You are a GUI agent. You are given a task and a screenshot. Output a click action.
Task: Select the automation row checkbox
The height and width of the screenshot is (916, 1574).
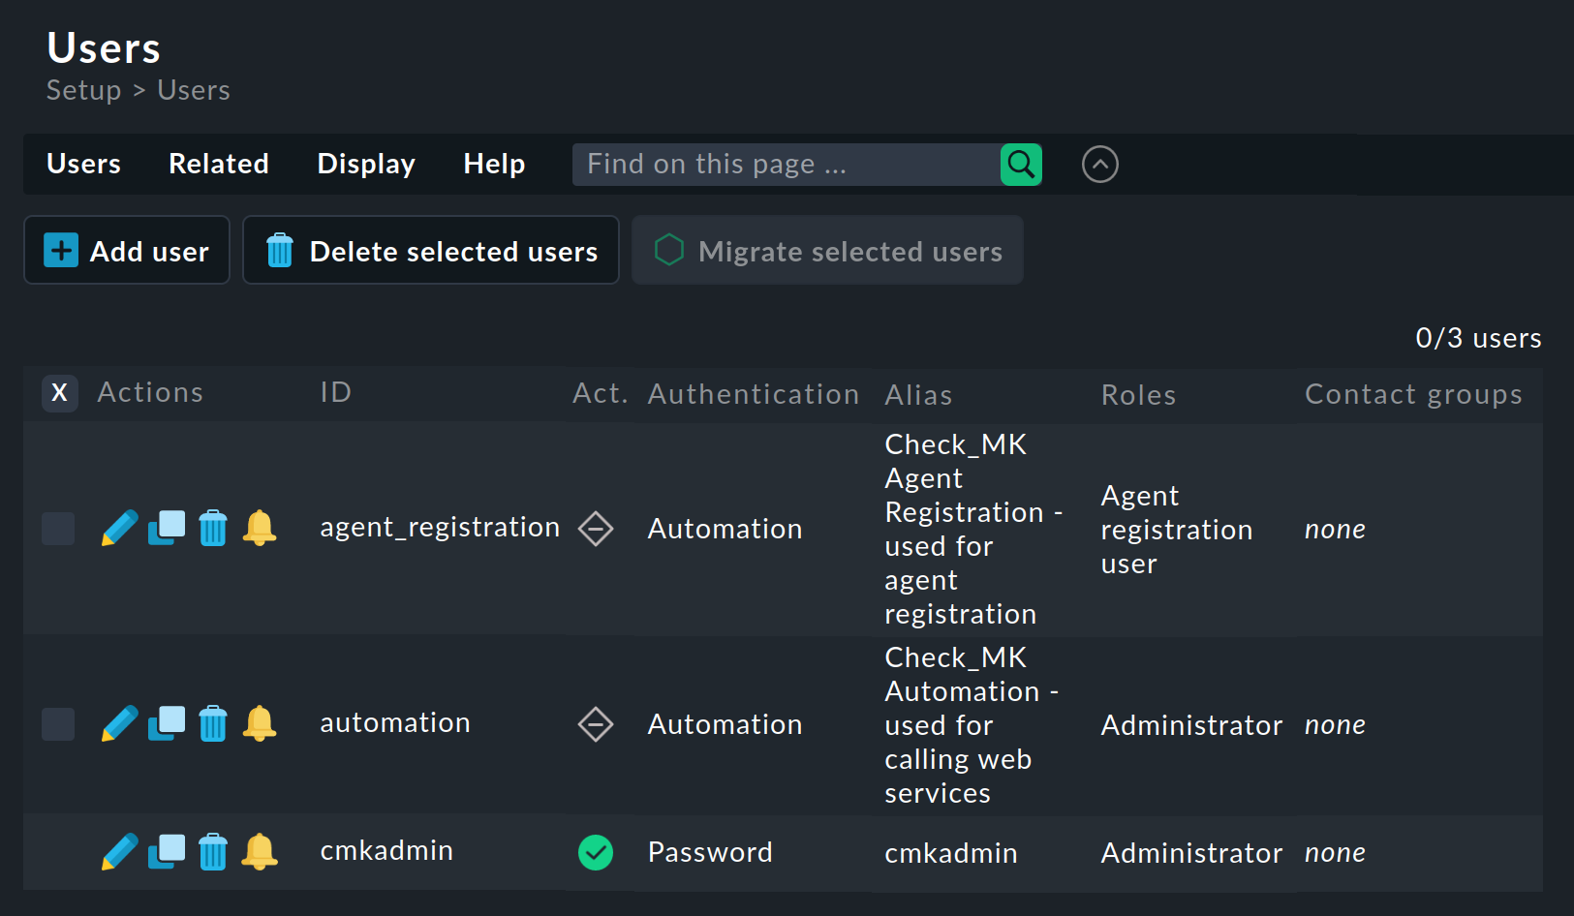58,724
